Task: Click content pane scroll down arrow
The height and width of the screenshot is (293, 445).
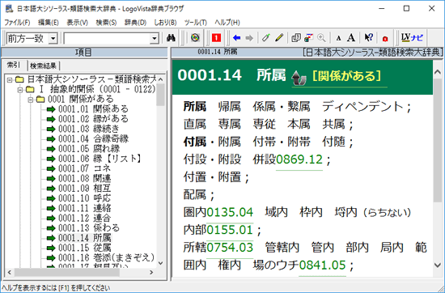Action: [438, 265]
